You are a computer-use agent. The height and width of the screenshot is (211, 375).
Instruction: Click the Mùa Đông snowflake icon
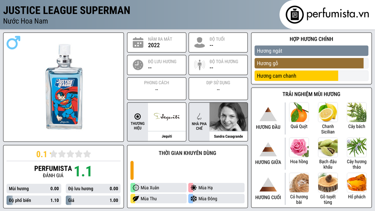194,199
